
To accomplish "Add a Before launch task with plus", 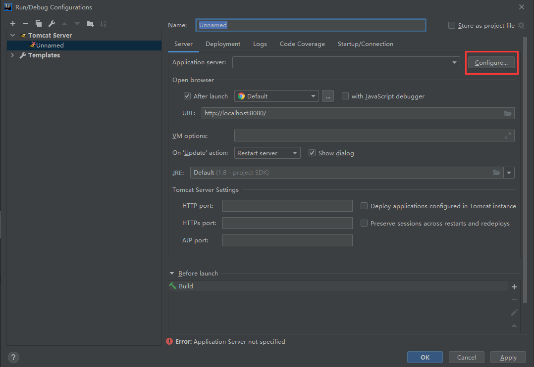I will click(514, 287).
